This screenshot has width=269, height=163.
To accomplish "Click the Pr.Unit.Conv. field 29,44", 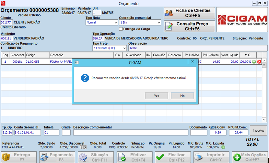I will (239, 133).
